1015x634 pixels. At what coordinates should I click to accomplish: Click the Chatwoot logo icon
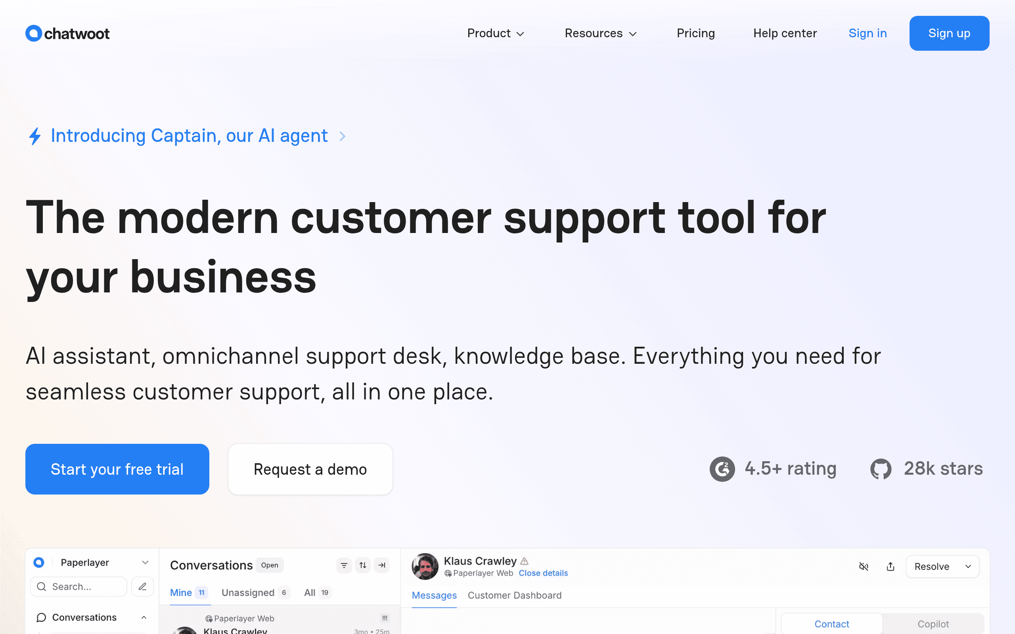tap(34, 34)
